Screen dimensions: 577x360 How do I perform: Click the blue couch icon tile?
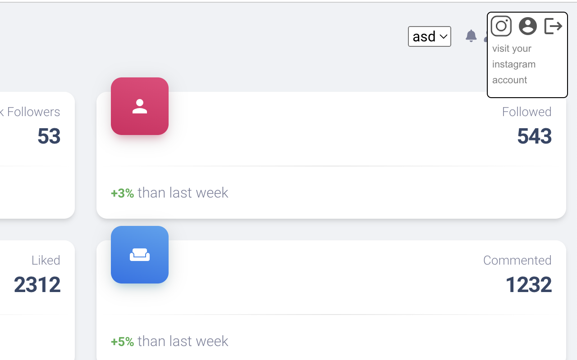[140, 255]
